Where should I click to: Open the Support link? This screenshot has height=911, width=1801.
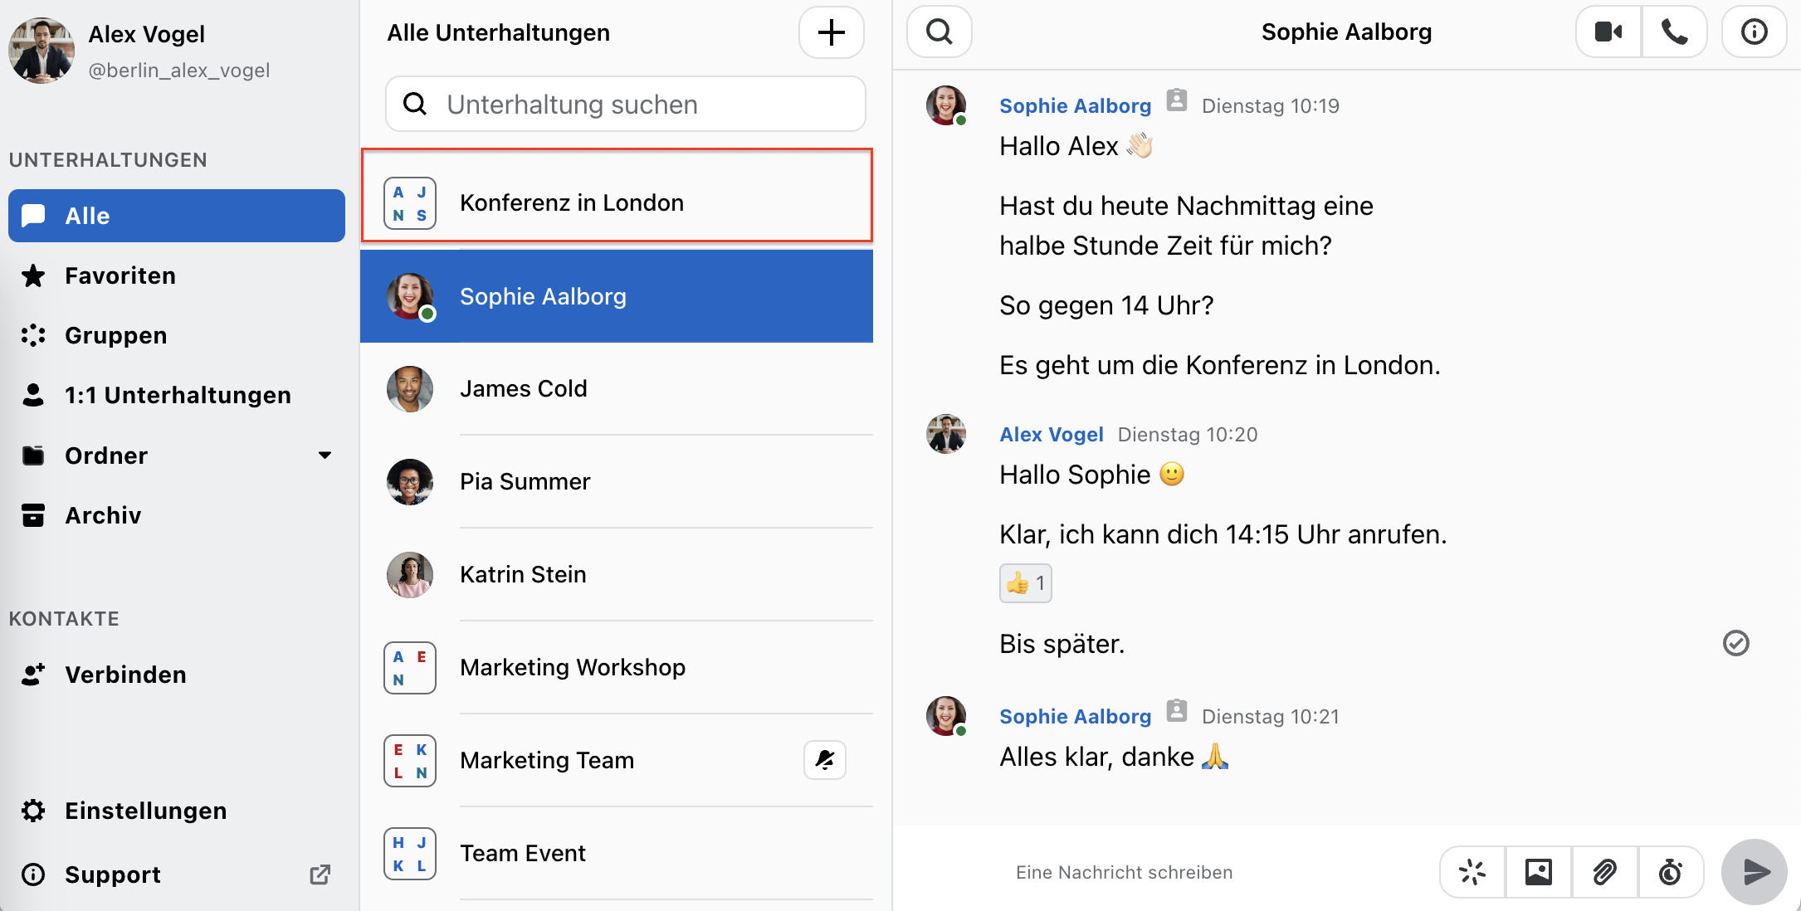click(x=177, y=874)
